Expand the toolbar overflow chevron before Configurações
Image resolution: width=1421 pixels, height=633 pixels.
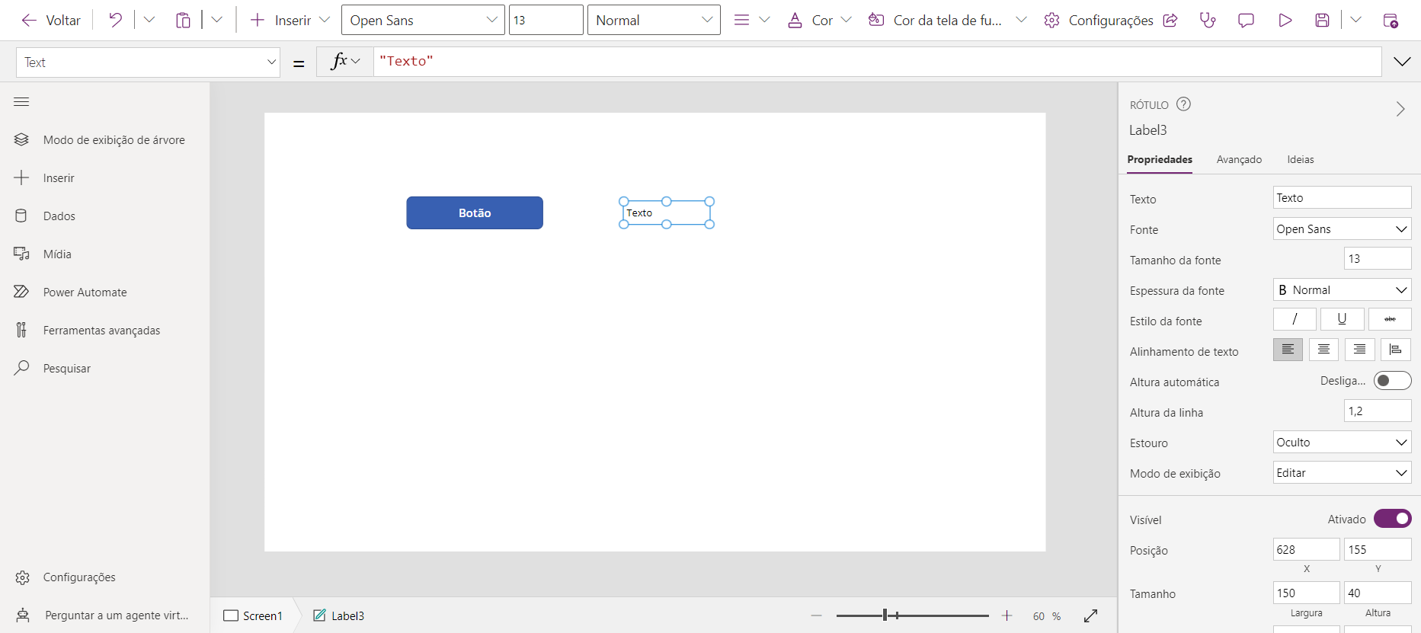click(1022, 21)
